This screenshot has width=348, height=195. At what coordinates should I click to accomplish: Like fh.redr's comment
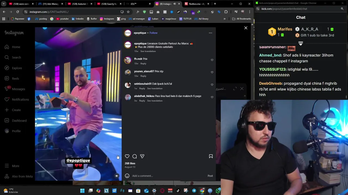tap(212, 60)
